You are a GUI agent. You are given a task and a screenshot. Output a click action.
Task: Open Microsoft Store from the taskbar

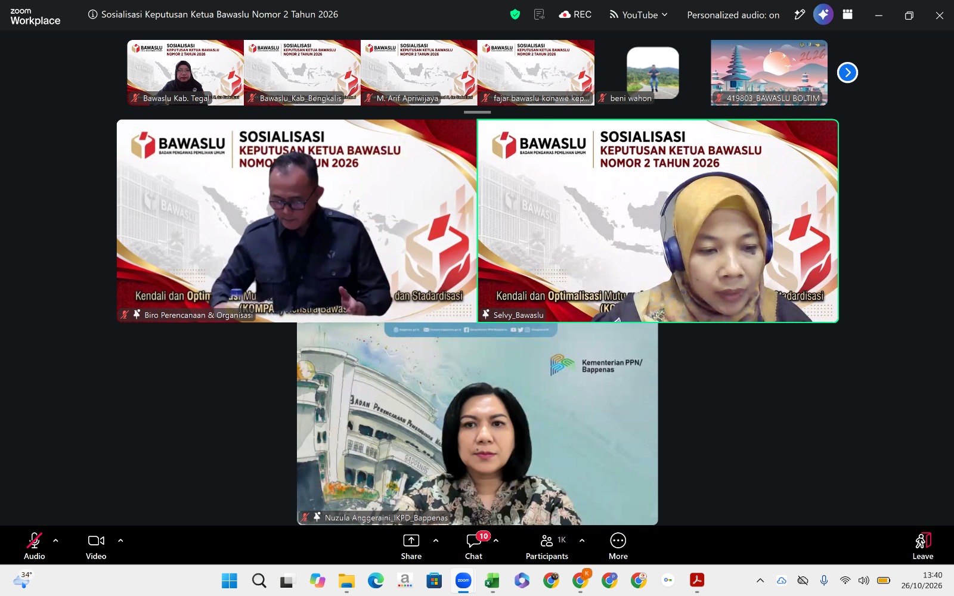coord(434,581)
